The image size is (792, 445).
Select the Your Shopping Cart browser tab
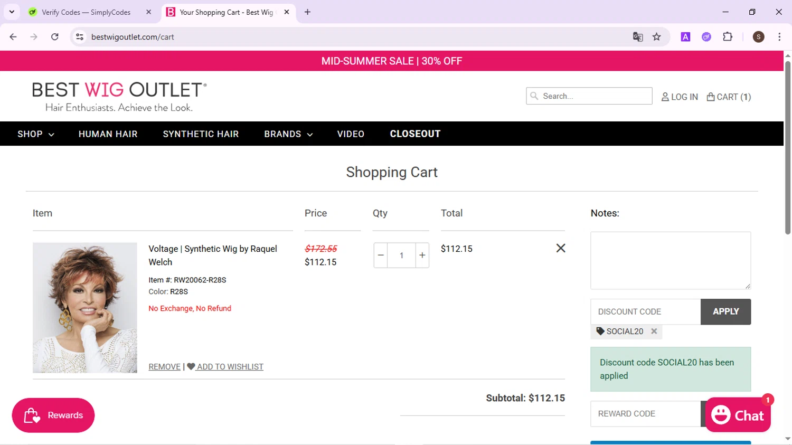click(x=226, y=12)
